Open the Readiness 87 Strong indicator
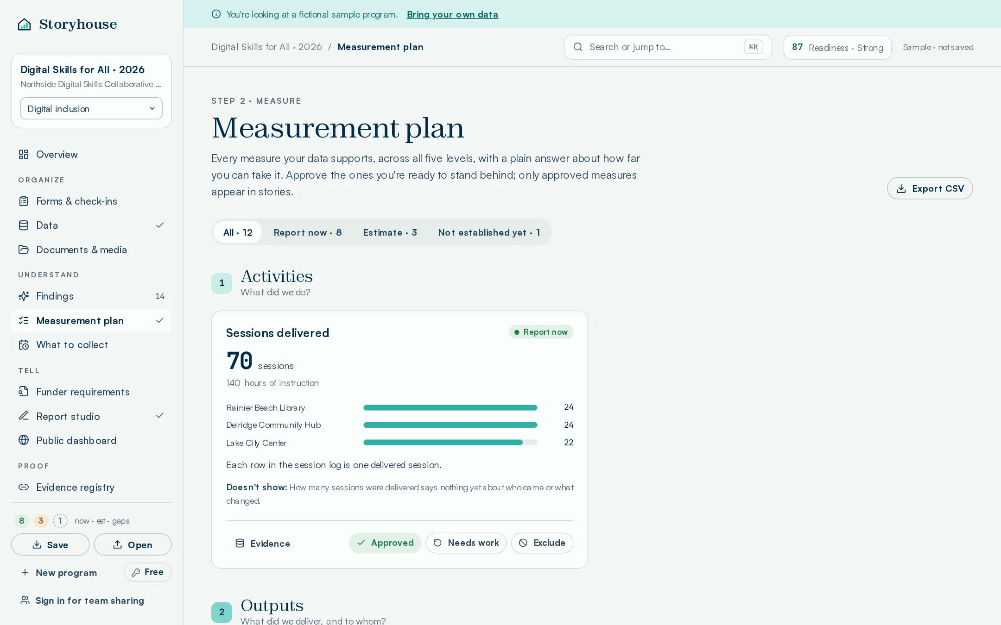The image size is (1001, 625). [837, 47]
